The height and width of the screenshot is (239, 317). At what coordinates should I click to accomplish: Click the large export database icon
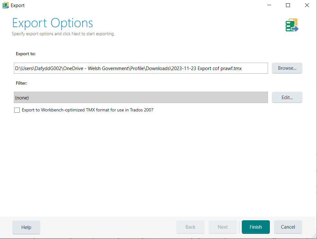click(292, 25)
